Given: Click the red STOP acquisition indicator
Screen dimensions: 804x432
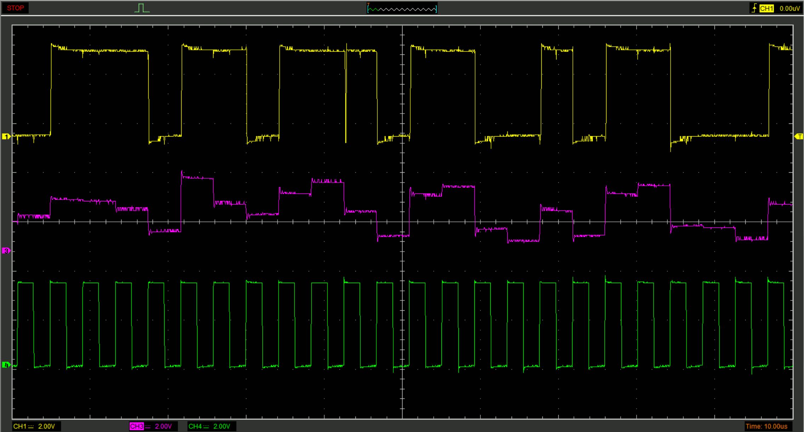Looking at the screenshot, I should coord(15,8).
